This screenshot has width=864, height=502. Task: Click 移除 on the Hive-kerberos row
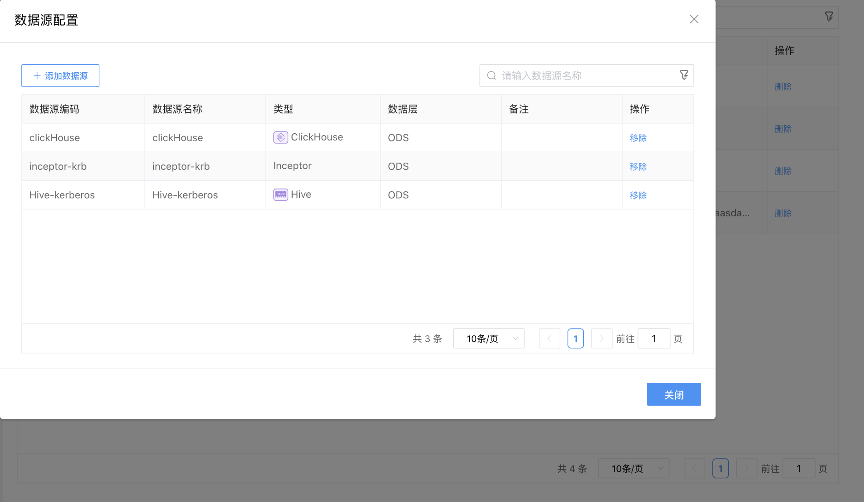[x=638, y=195]
